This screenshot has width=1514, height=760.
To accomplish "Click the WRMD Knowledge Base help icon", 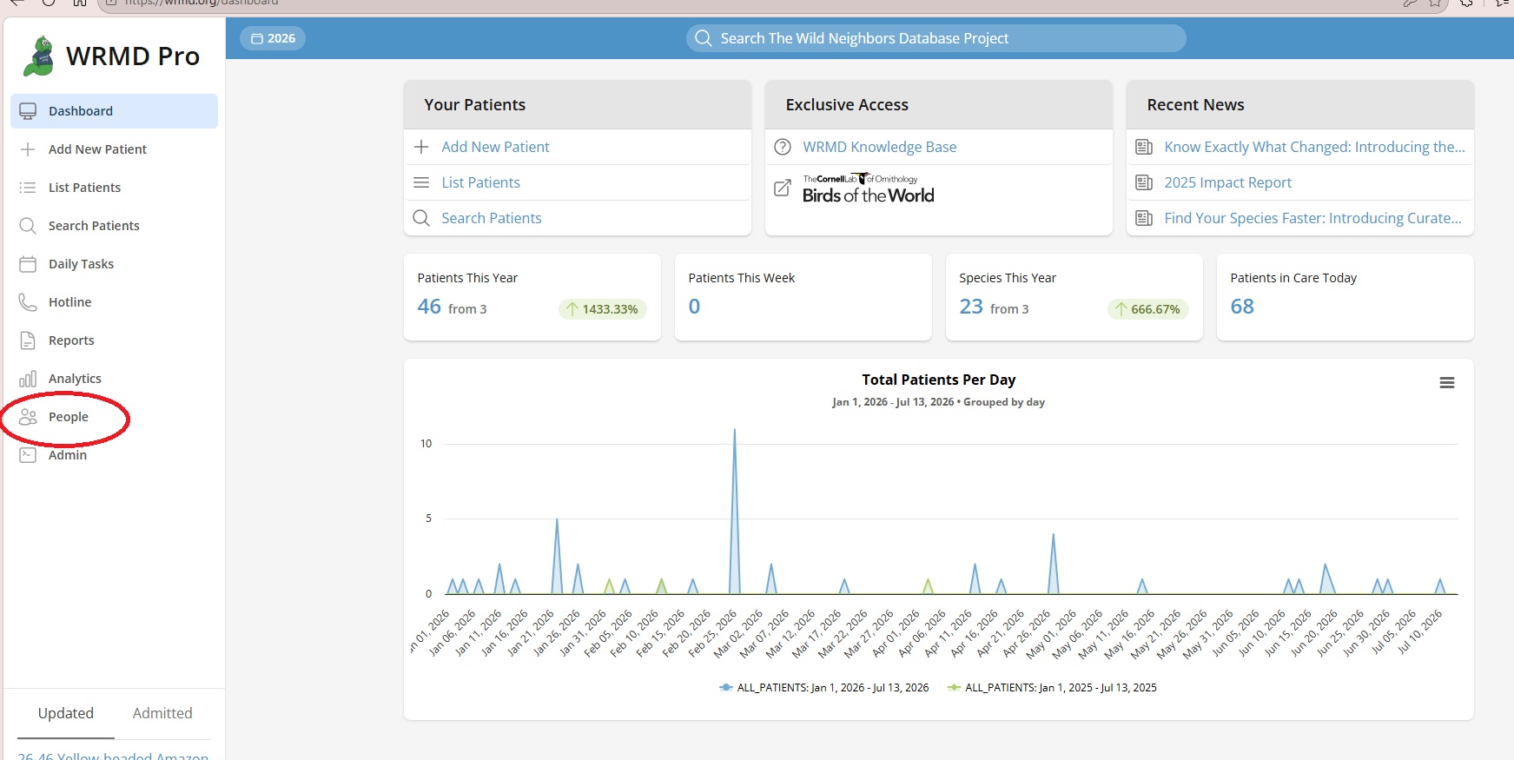I will pyautogui.click(x=783, y=147).
